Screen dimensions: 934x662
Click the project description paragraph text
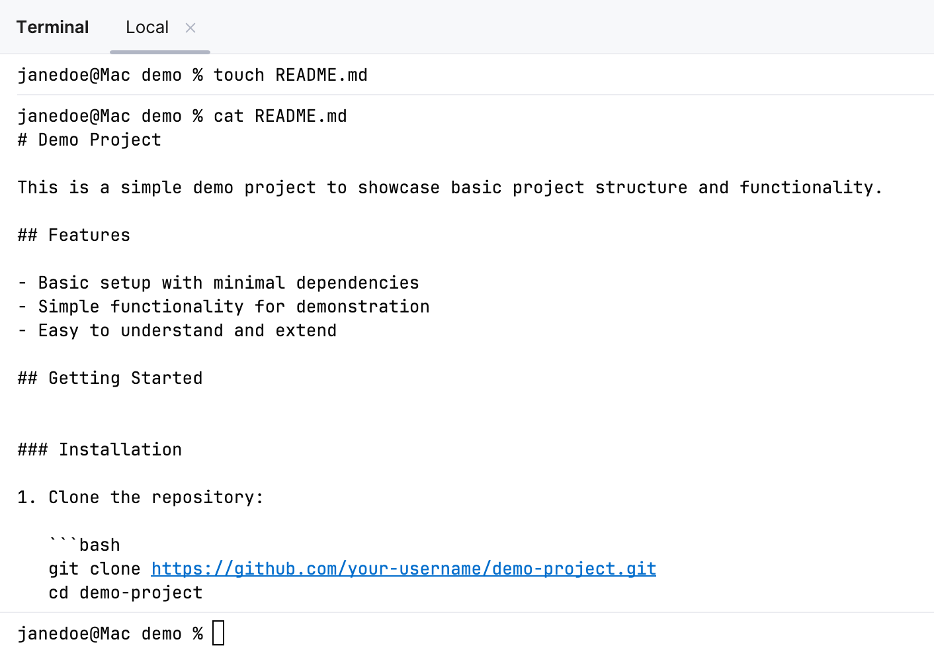(x=449, y=187)
